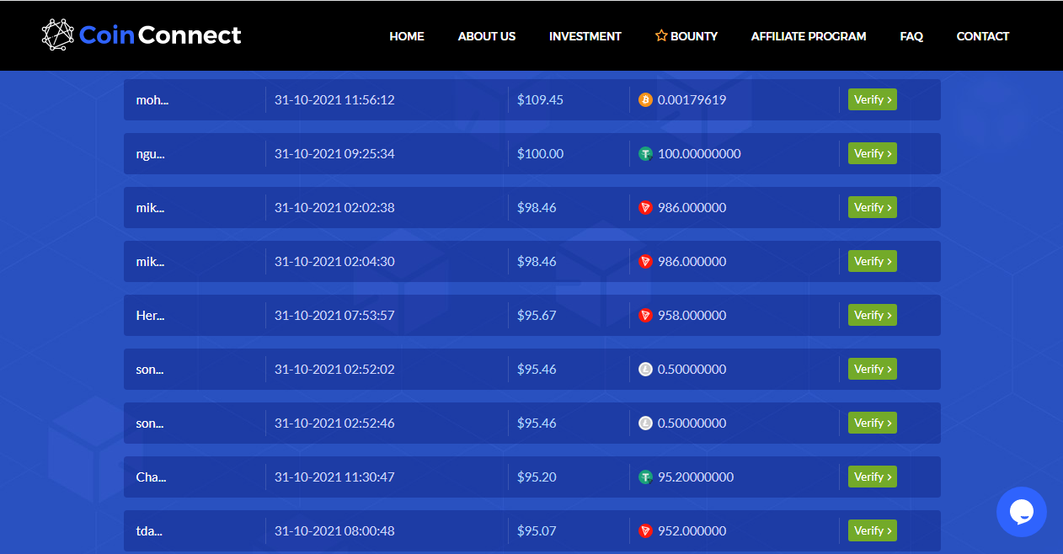Click timestamp 31-10-2021 02:02:38
The width and height of the screenshot is (1063, 554).
click(334, 208)
